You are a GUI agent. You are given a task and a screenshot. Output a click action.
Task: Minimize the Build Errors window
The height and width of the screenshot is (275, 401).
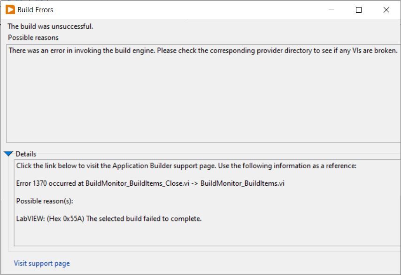click(x=331, y=9)
